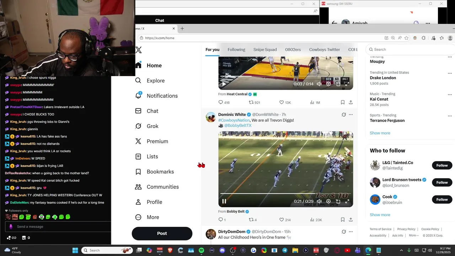455x256 pixels.
Task: Open settings on the football video
Action: pos(328,201)
